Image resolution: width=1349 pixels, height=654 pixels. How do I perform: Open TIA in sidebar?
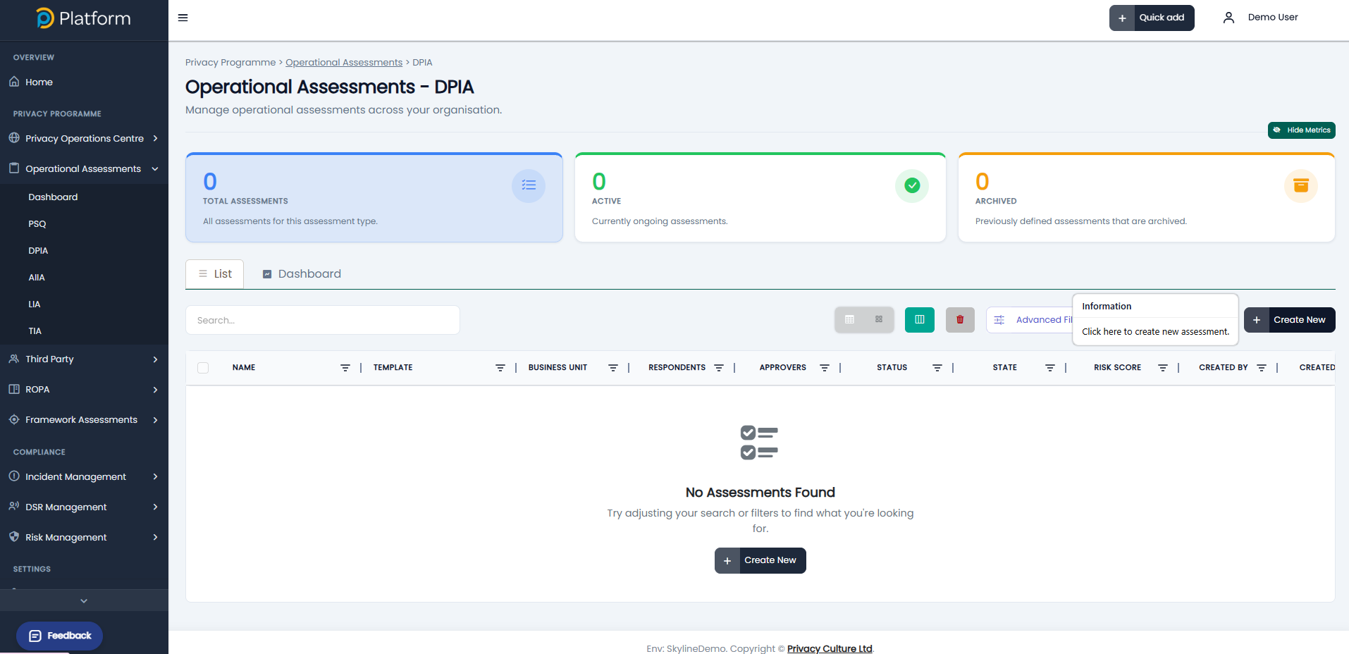[35, 331]
